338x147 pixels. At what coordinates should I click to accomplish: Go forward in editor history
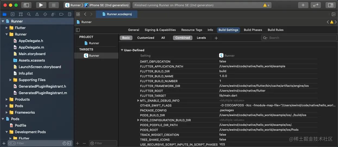pos(91,14)
